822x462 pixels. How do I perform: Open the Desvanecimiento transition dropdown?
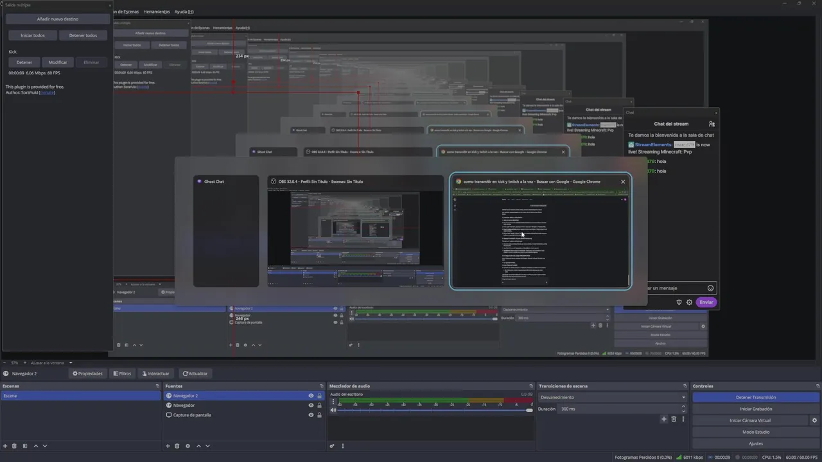coord(613,397)
